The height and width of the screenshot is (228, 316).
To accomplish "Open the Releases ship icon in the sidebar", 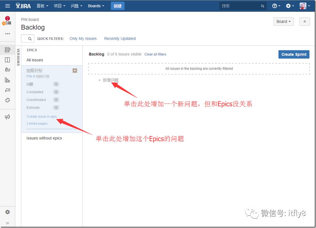I will pos(7,70).
